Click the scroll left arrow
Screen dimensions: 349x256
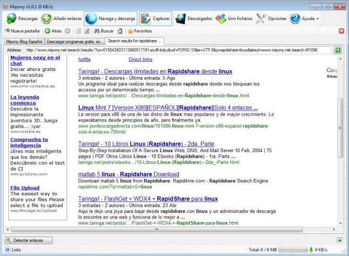[8, 229]
